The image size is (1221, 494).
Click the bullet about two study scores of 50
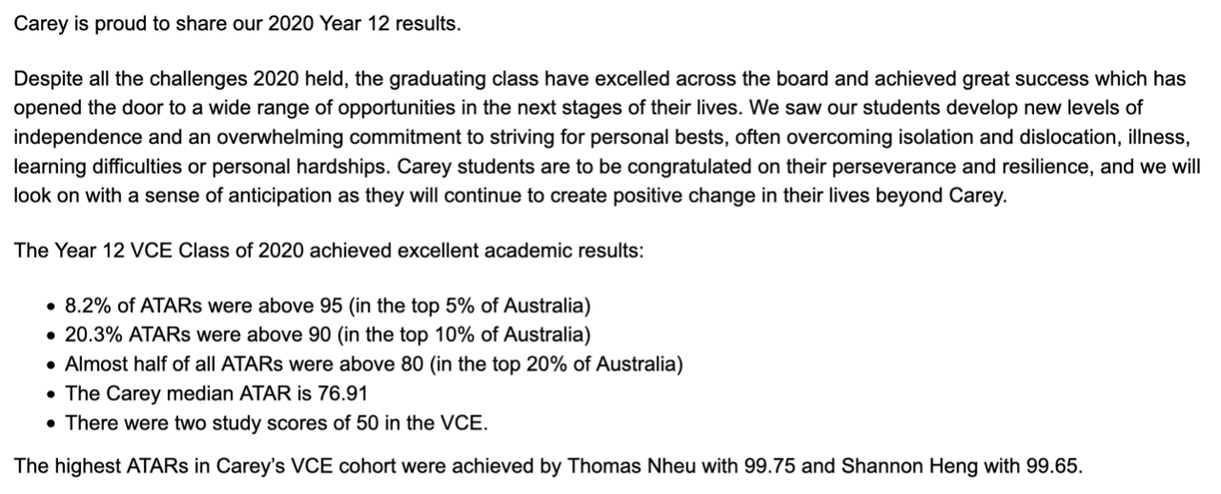point(276,422)
